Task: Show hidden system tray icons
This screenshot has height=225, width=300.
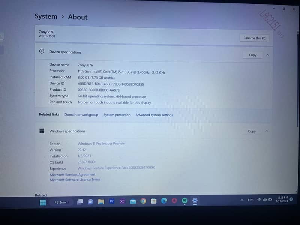Action: [242, 200]
